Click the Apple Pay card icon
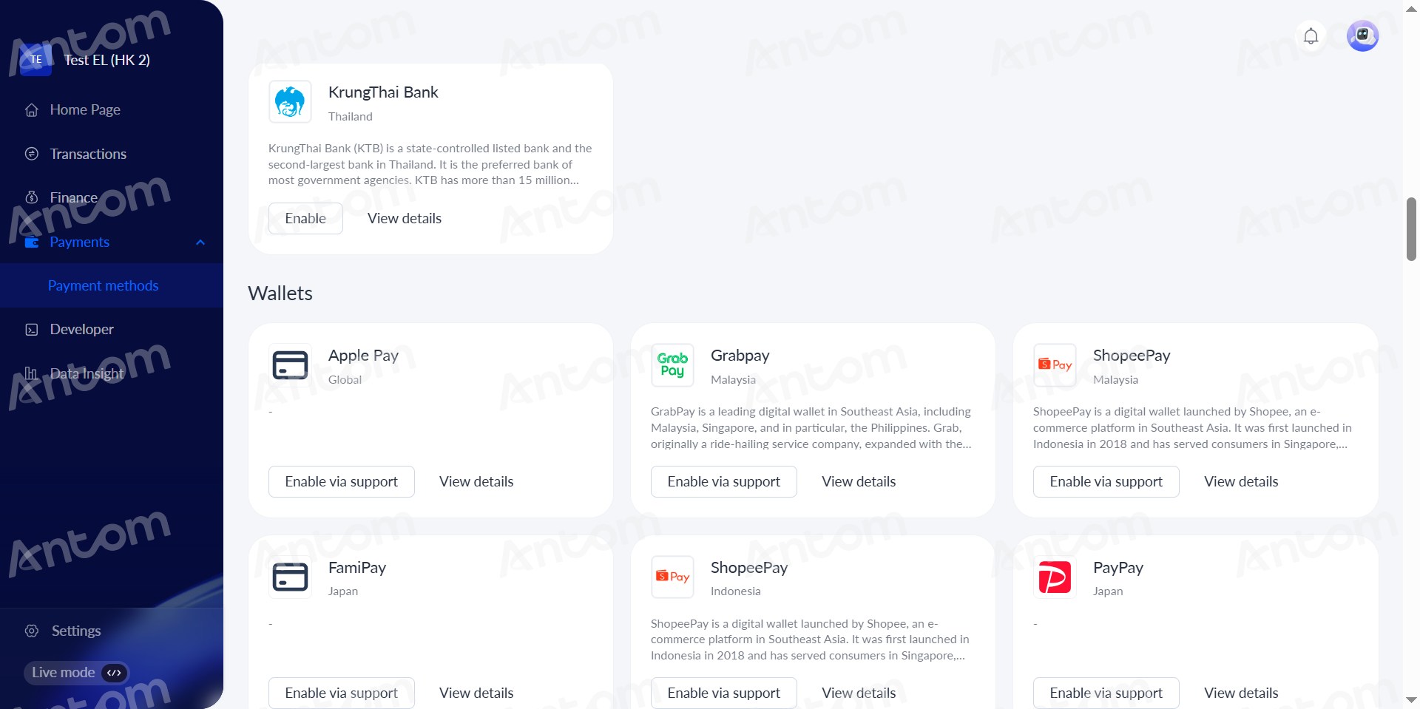Image resolution: width=1420 pixels, height=709 pixels. tap(290, 365)
